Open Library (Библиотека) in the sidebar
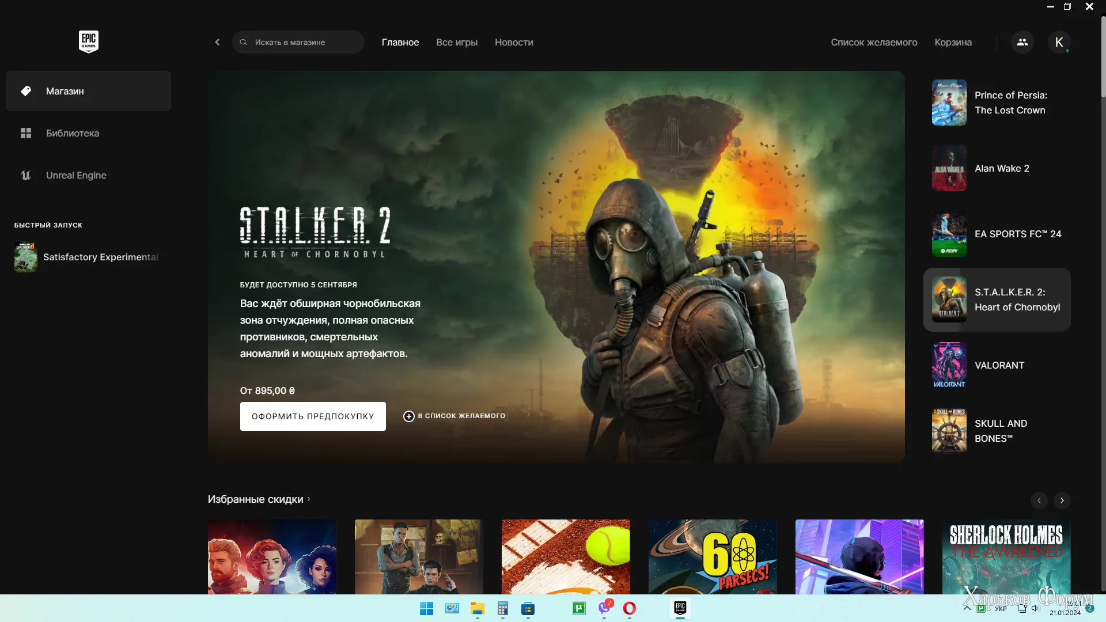 tap(72, 133)
